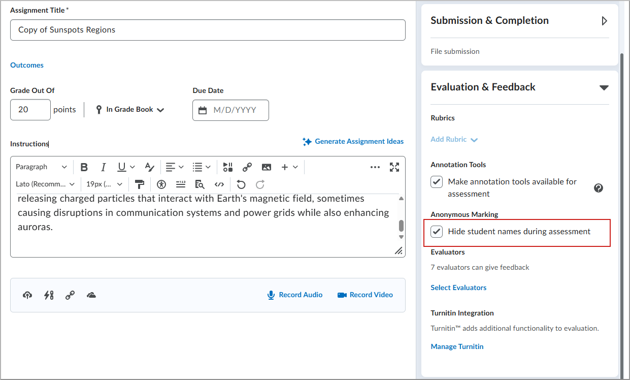Toggle bold formatting in the instructions editor

(x=84, y=167)
